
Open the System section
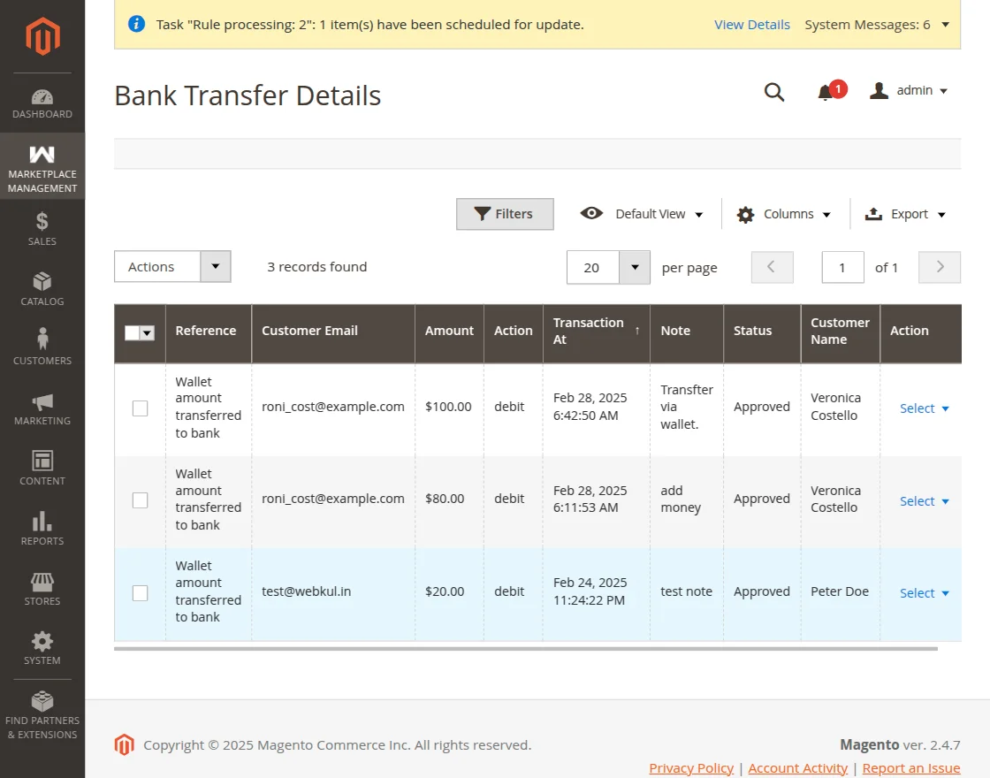[x=42, y=644]
